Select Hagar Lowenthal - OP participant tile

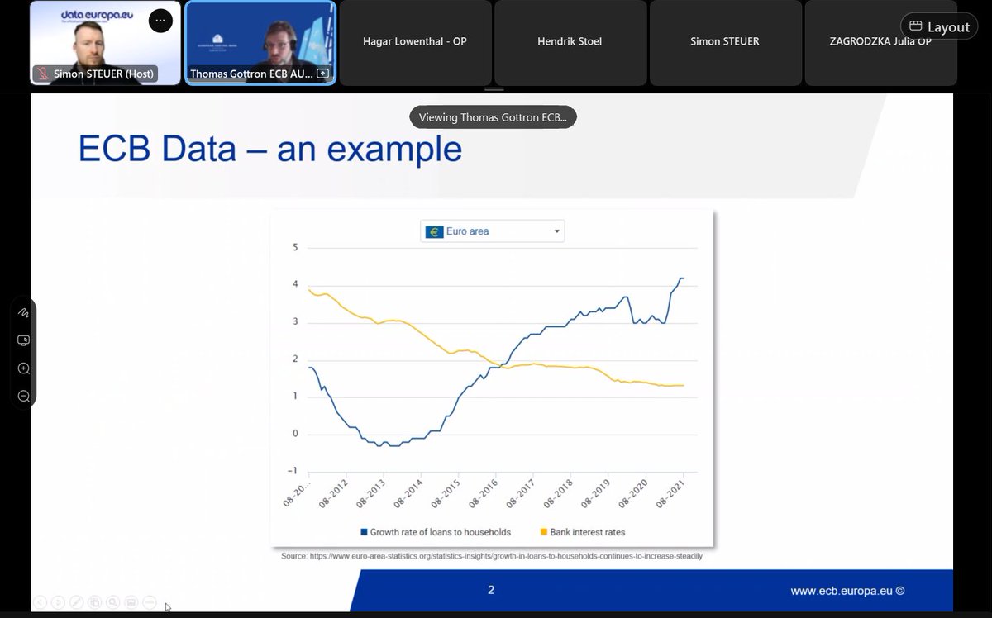415,43
